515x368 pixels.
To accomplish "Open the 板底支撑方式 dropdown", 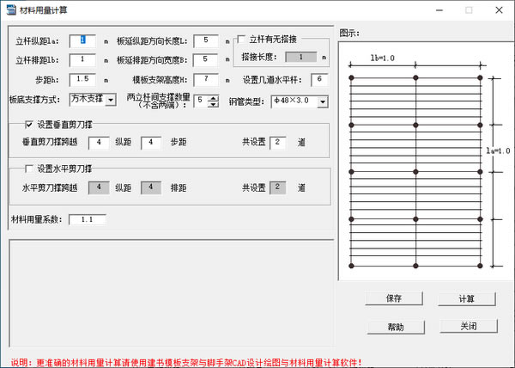I will pyautogui.click(x=111, y=101).
